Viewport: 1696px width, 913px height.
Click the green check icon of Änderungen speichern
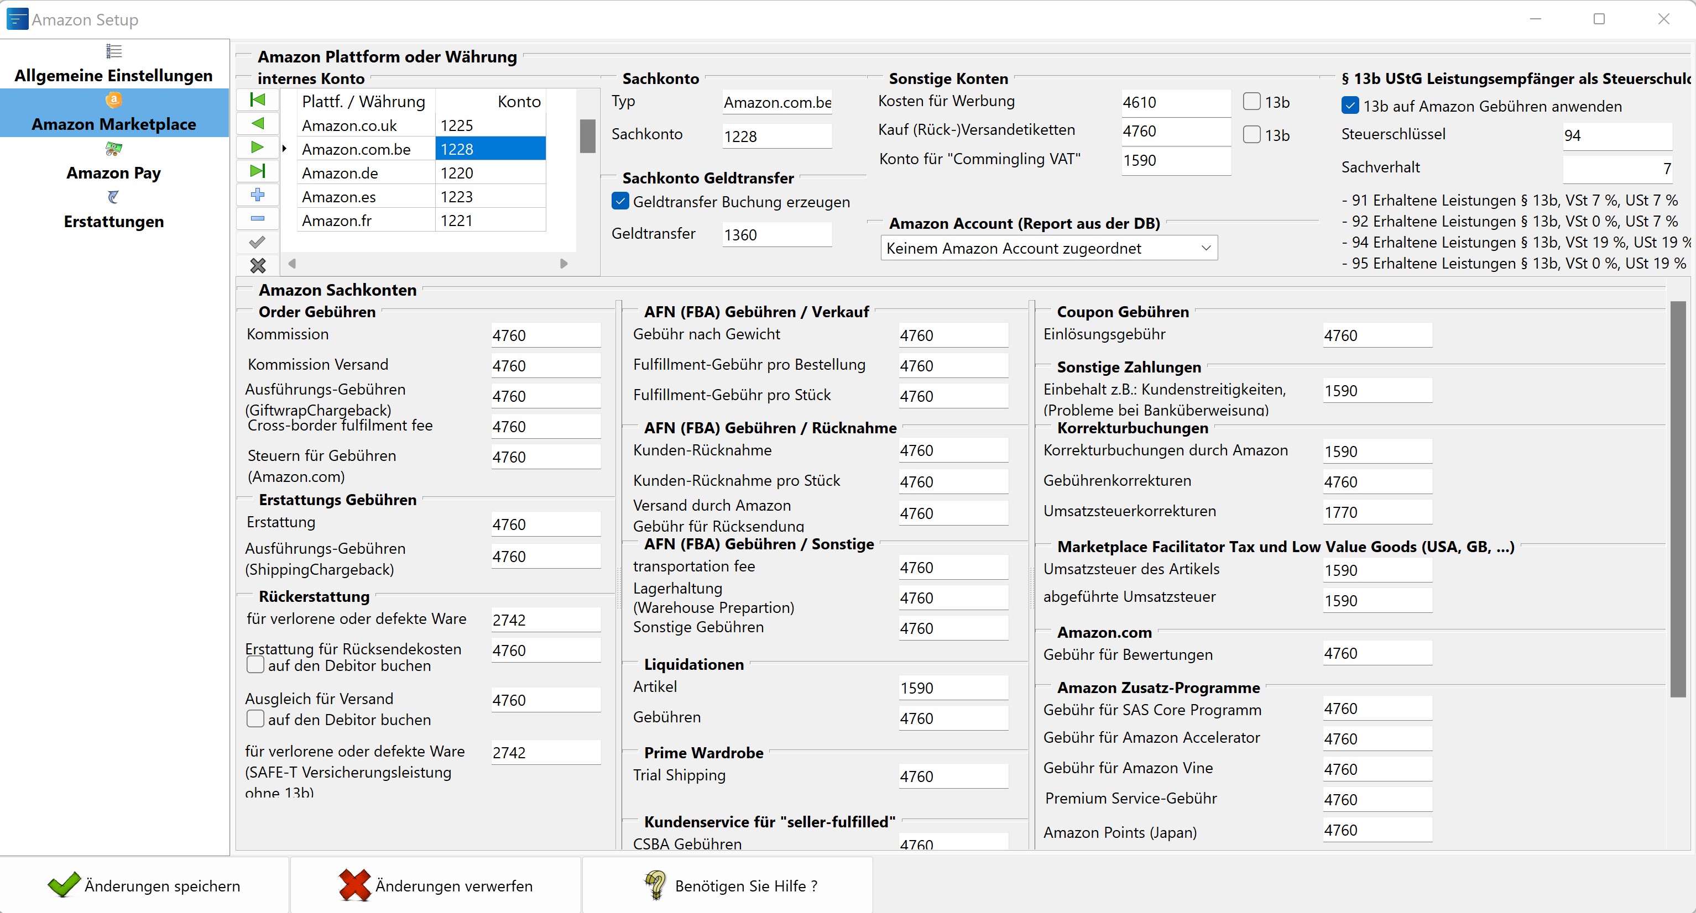coord(64,885)
